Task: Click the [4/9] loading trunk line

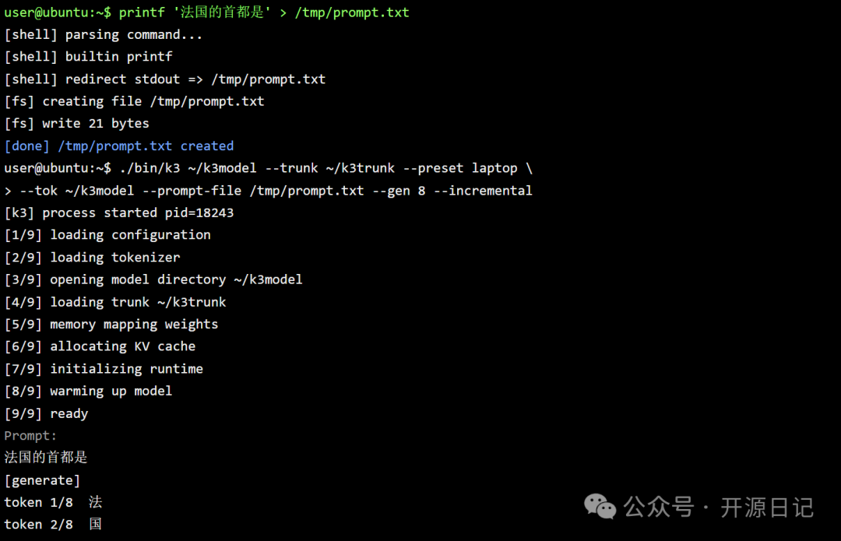Action: pos(115,302)
